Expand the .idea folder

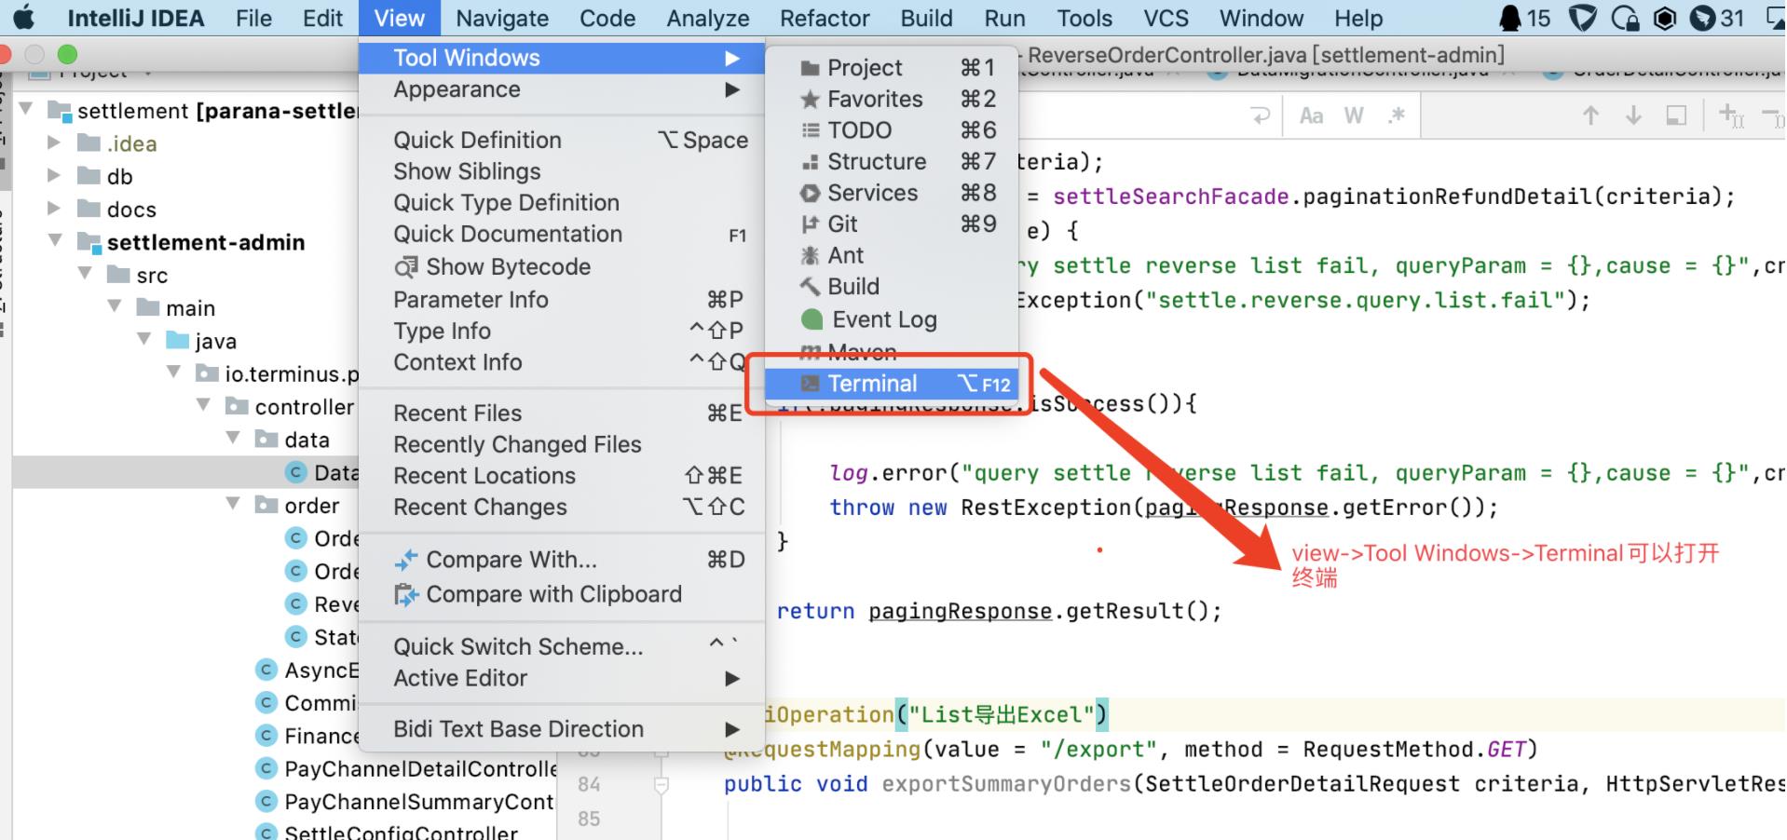coord(55,142)
